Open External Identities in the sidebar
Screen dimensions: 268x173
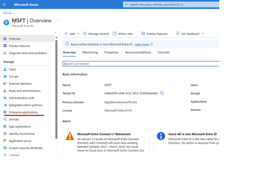pos(20,84)
